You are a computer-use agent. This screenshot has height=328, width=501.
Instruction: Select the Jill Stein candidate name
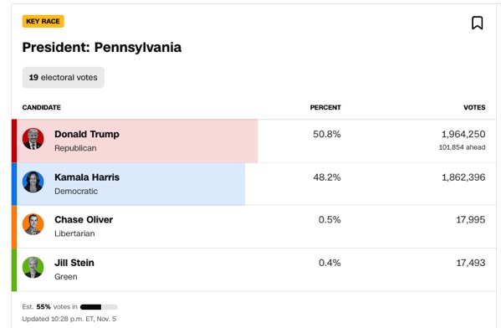click(74, 263)
